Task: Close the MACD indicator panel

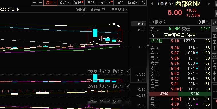Action: pyautogui.click(x=128, y=86)
